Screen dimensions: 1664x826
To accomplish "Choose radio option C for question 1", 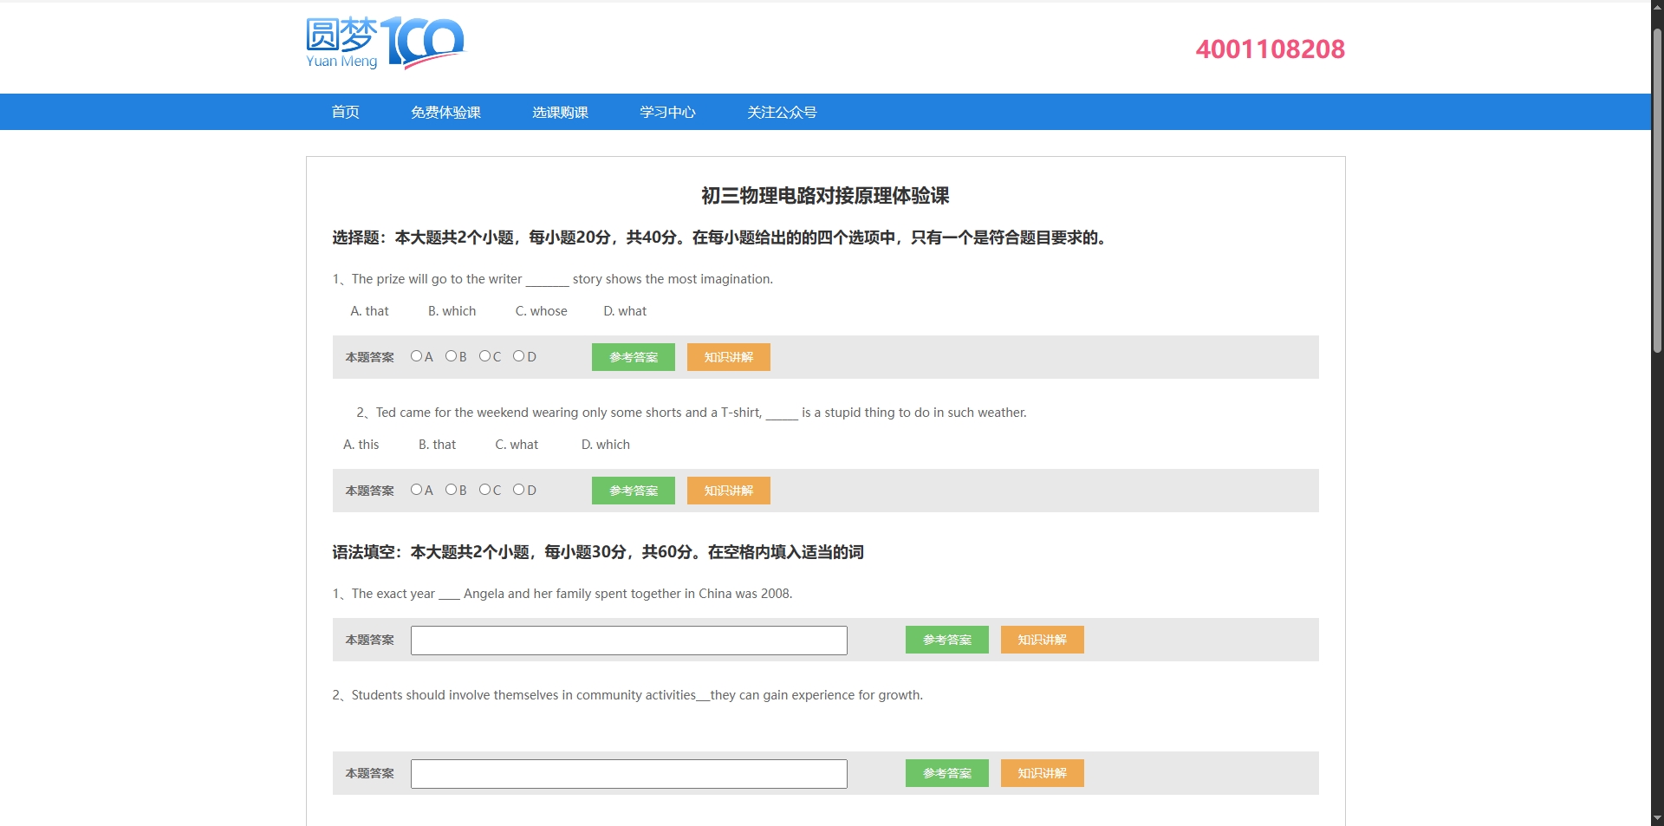I will tap(484, 356).
